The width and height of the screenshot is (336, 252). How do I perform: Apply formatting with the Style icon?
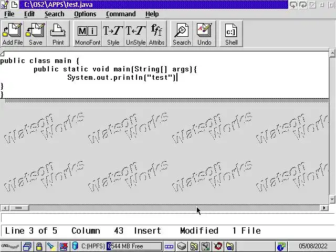[x=113, y=34]
